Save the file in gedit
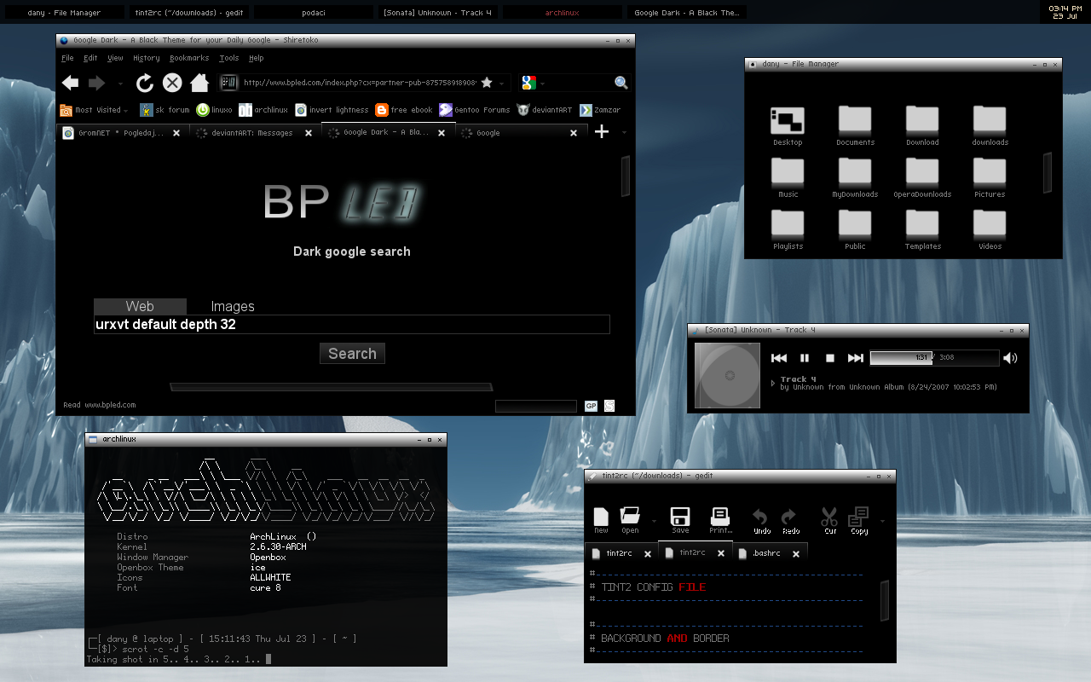 [680, 520]
